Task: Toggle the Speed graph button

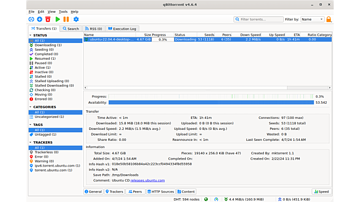Action: point(321,191)
